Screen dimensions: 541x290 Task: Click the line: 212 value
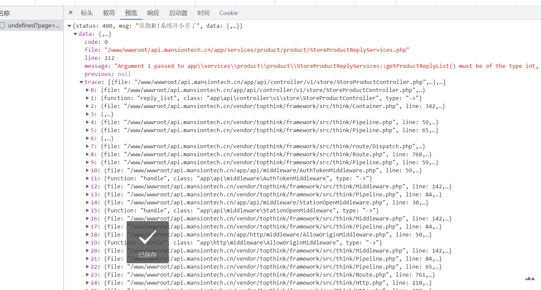tap(109, 58)
